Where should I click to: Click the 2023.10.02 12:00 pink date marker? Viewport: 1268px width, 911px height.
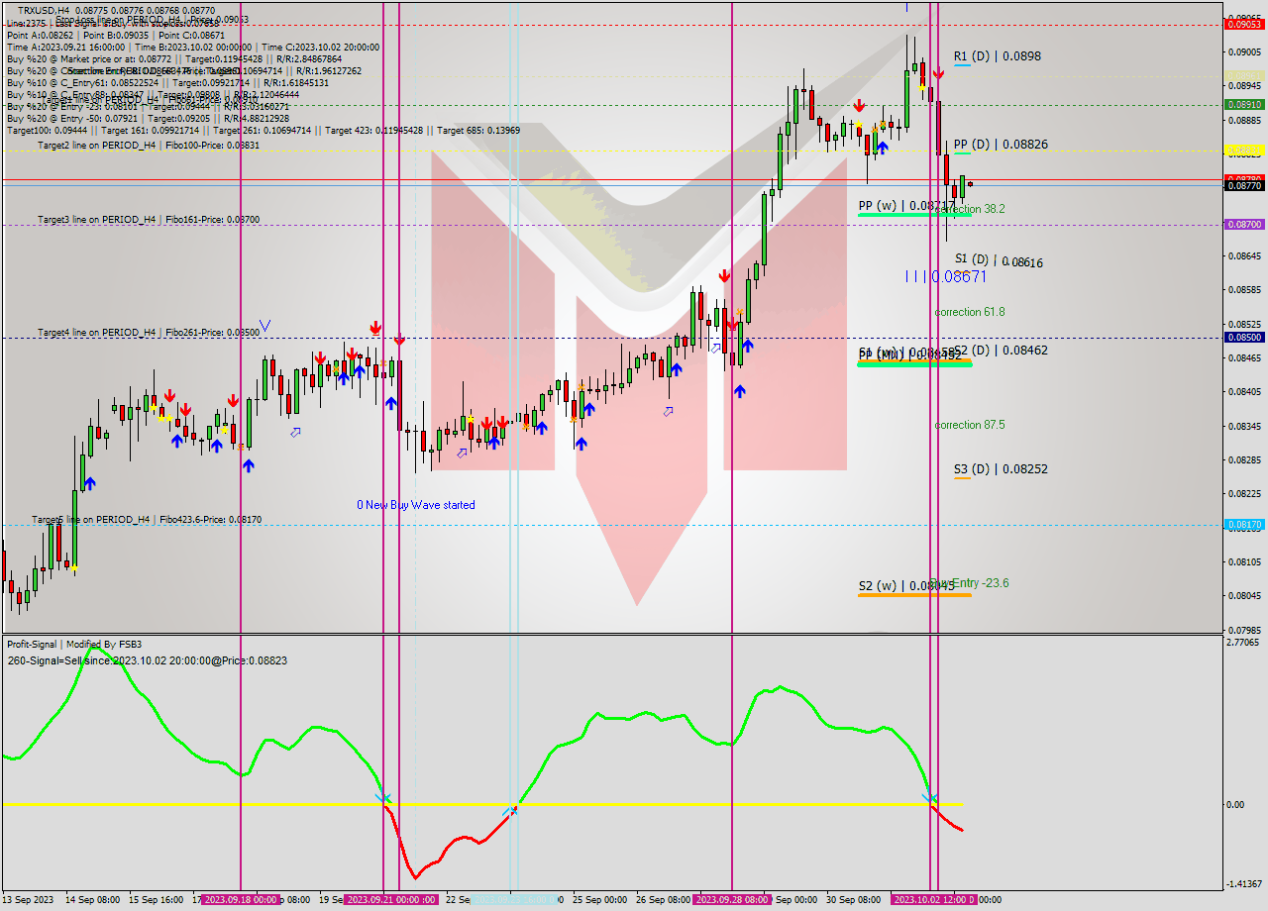[x=934, y=900]
